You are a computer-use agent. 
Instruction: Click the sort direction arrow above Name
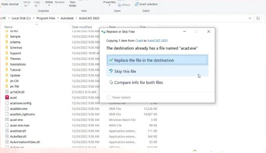[36, 24]
